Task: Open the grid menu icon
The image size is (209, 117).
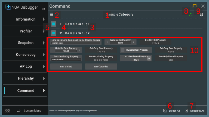Action: (x=7, y=110)
